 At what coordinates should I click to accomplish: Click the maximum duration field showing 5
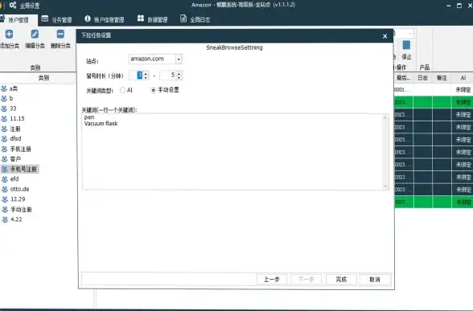[168, 76]
